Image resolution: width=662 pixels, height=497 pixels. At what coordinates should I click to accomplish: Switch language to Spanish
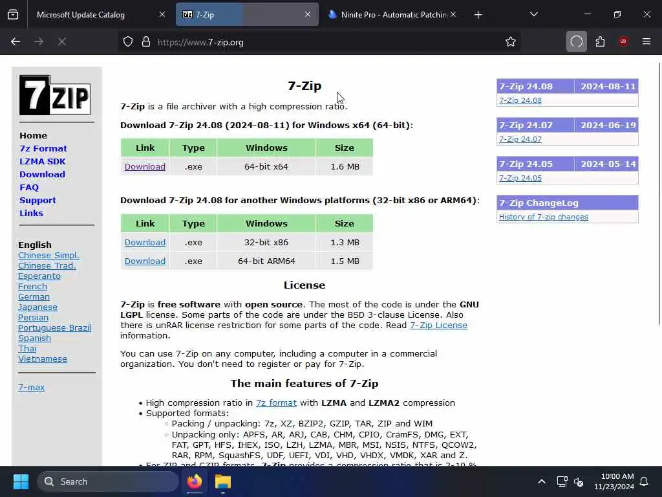tap(34, 338)
